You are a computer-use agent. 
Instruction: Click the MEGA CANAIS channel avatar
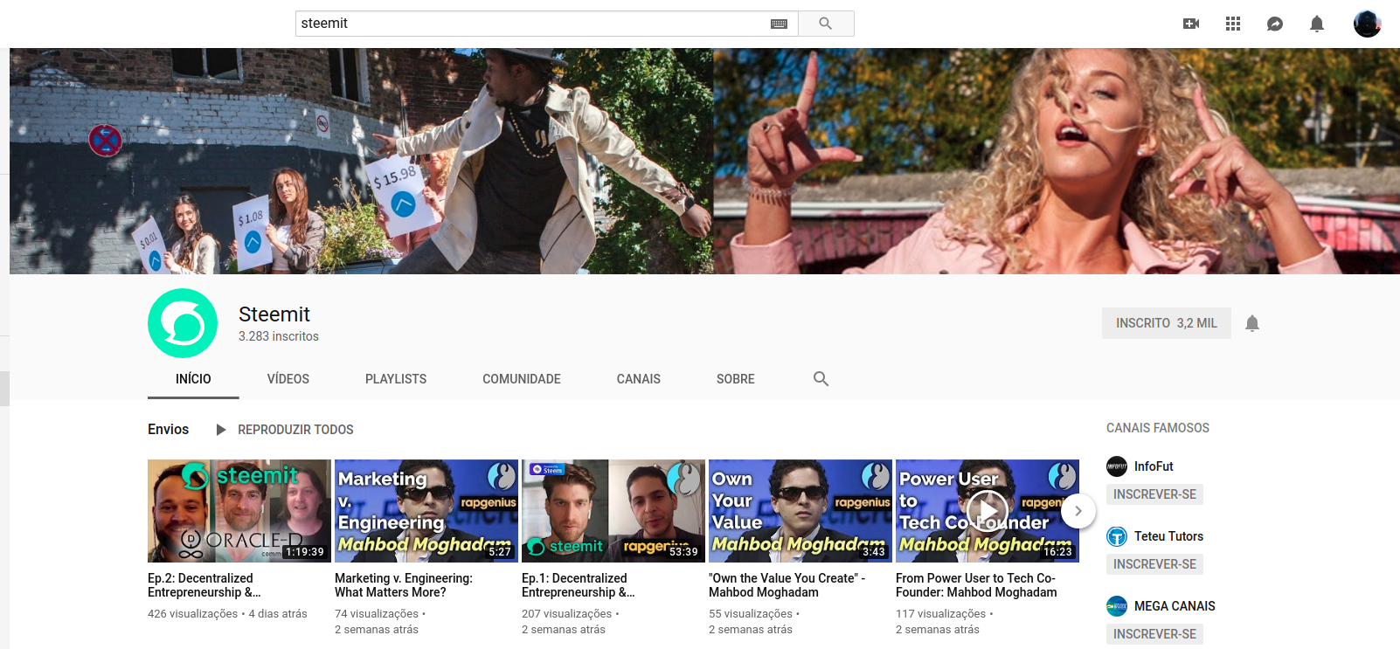pos(1117,606)
